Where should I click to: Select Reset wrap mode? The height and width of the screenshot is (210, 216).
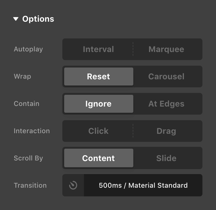coord(98,77)
